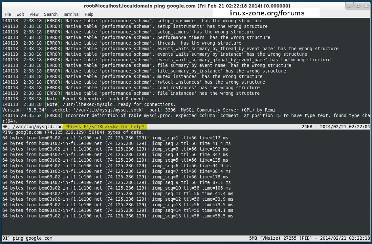Open the Help menu
Viewport: 372px width, 244px height.
coord(89,14)
